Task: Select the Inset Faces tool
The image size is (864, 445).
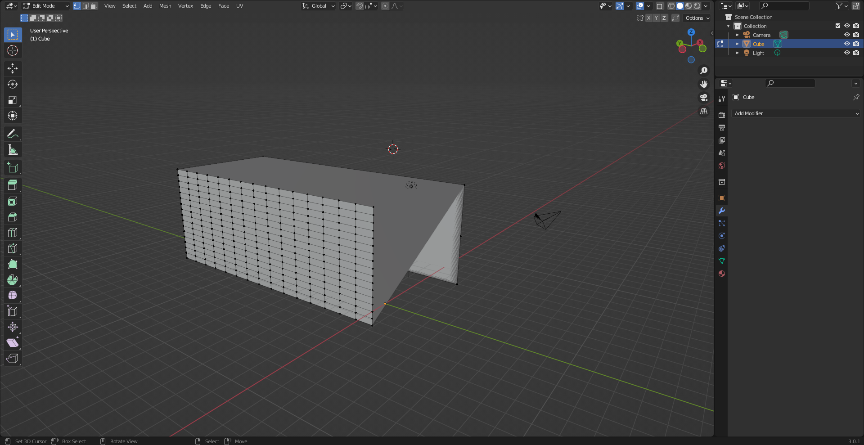Action: coord(13,201)
